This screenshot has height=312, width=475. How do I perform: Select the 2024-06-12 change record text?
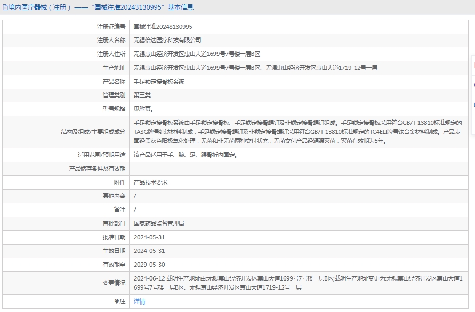[x=298, y=283]
